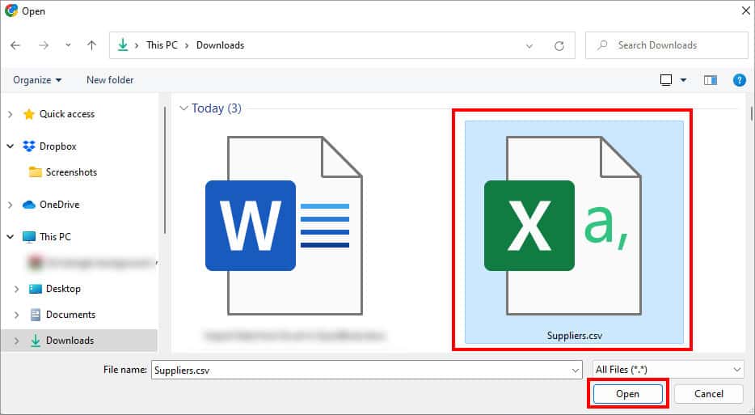
Task: Click the Downloads arrow icon in sidebar
Action: click(x=35, y=341)
